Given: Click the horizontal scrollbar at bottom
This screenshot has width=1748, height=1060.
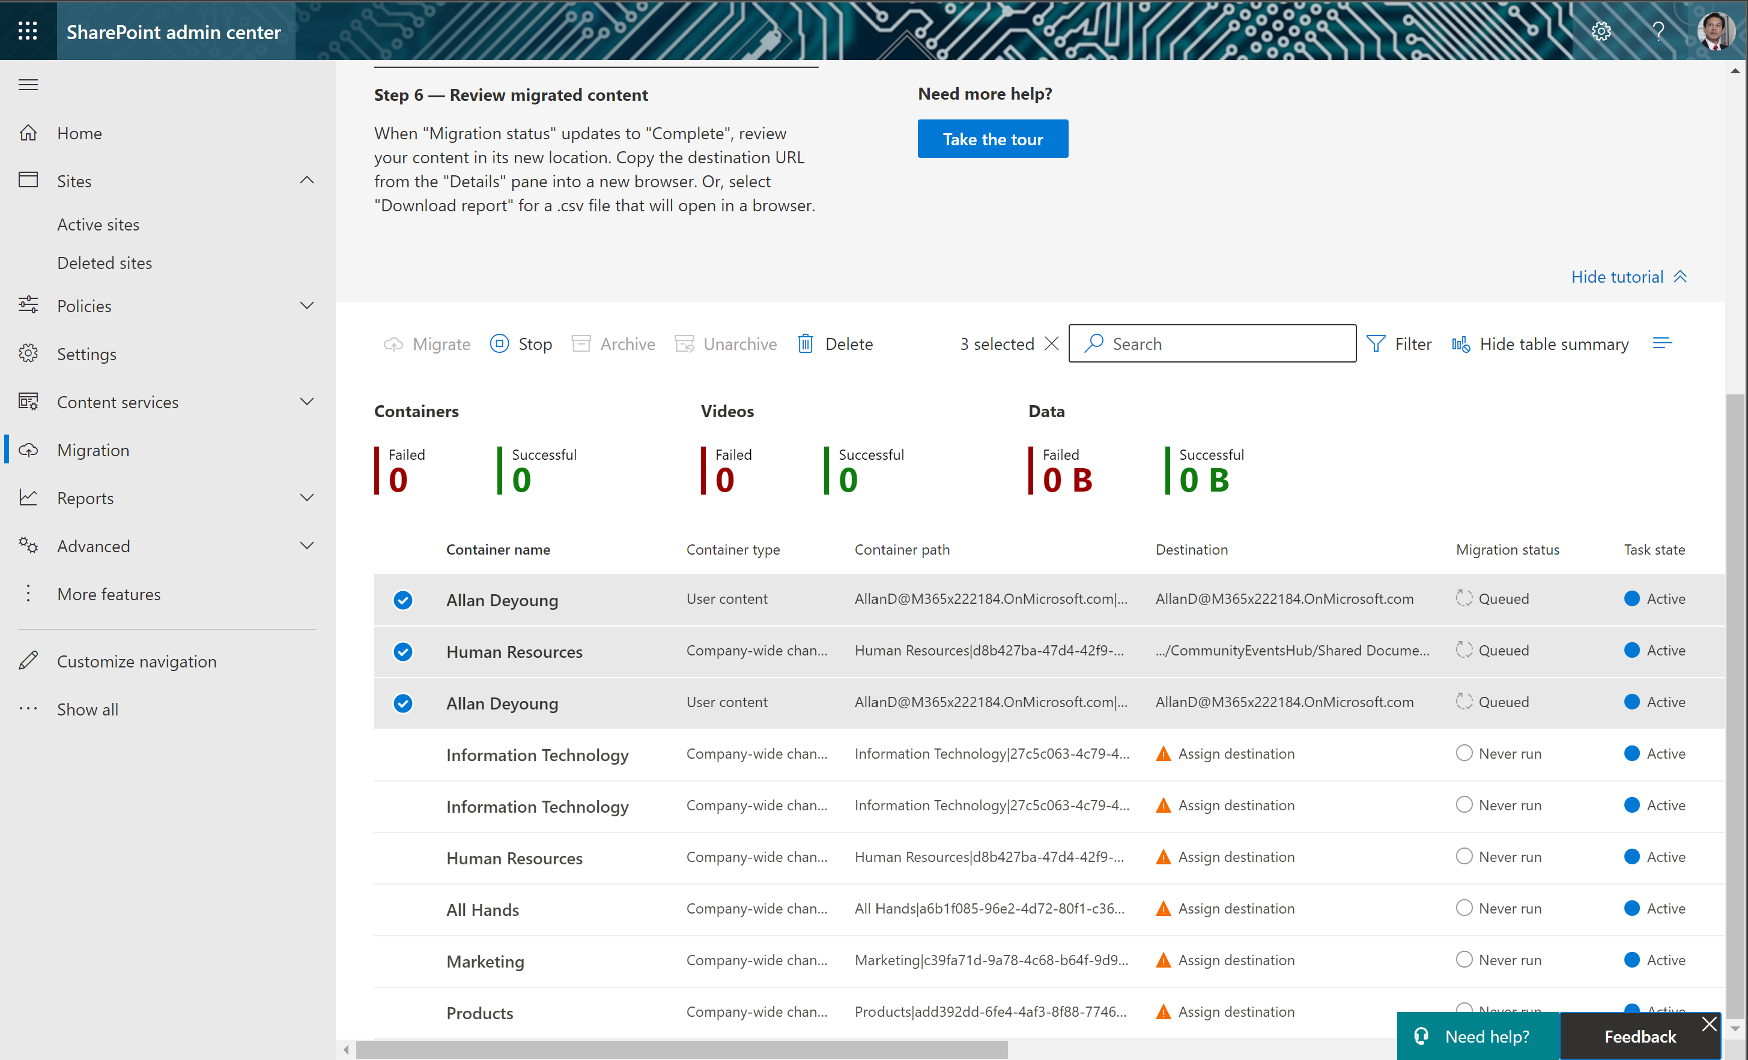Looking at the screenshot, I should tap(681, 1049).
